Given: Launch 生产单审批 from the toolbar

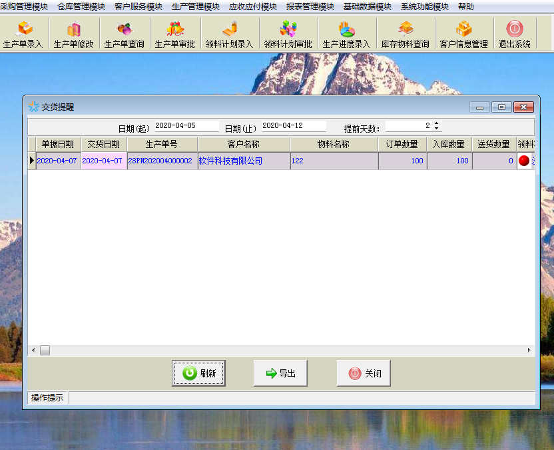Looking at the screenshot, I should click(x=175, y=35).
